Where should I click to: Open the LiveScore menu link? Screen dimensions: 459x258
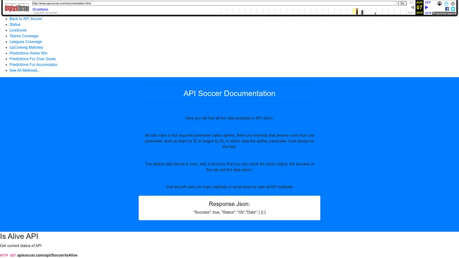[x=18, y=30]
